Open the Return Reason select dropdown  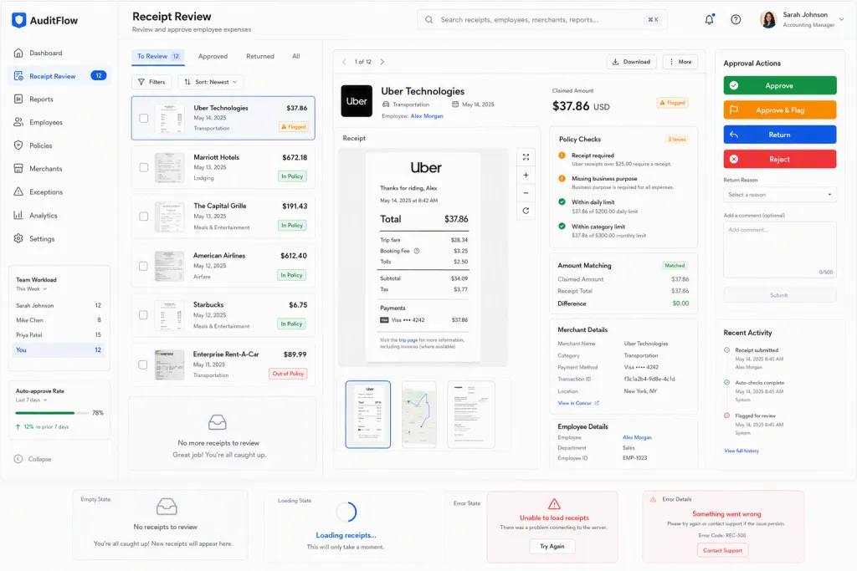point(779,195)
